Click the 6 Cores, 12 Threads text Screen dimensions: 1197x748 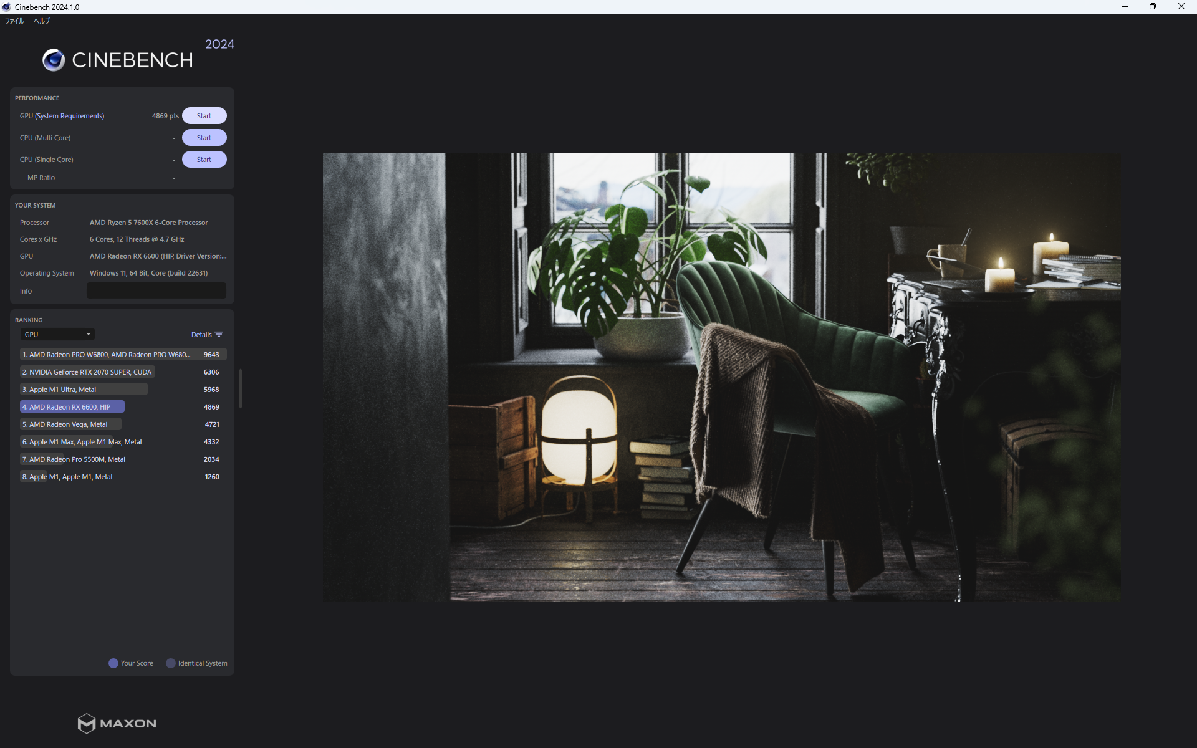[x=137, y=239]
